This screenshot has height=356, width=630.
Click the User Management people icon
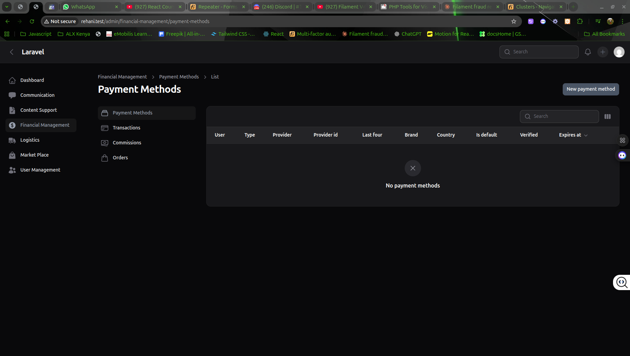pos(12,170)
